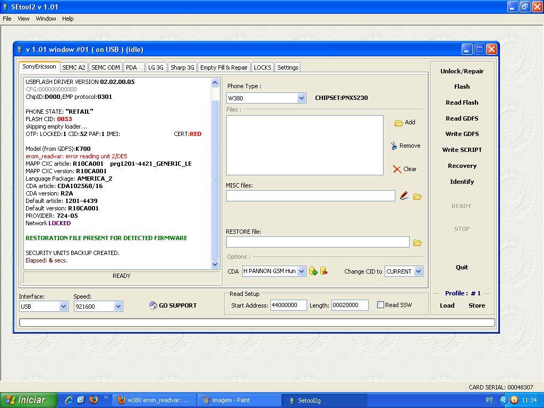Click the Quit button

click(462, 267)
